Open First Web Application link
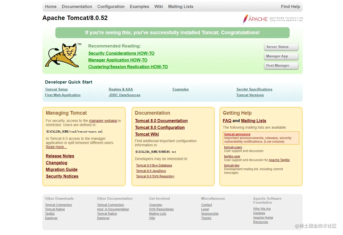 point(63,95)
